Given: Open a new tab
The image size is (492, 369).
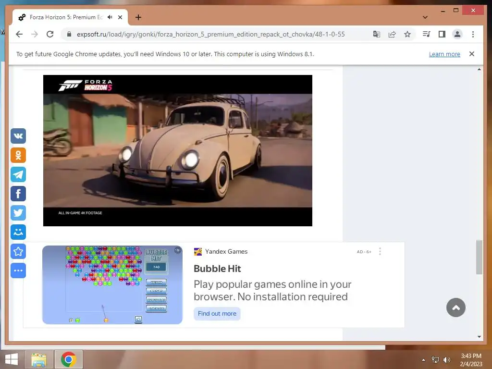Looking at the screenshot, I should pyautogui.click(x=138, y=17).
